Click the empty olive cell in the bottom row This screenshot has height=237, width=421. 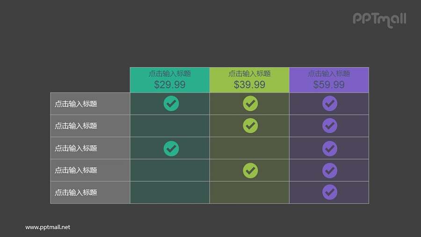click(x=249, y=192)
